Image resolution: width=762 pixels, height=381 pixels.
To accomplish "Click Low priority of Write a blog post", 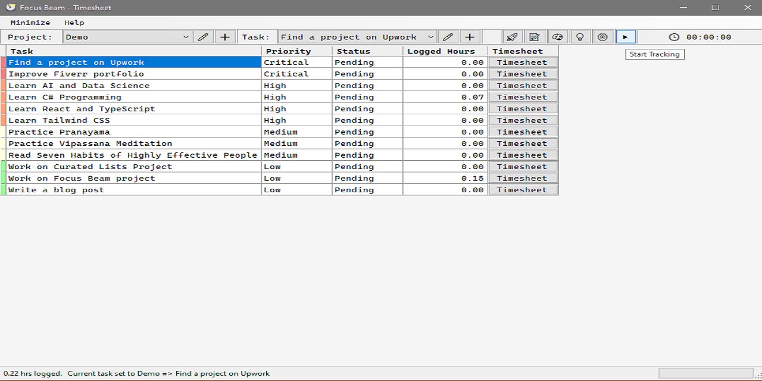I will (296, 190).
